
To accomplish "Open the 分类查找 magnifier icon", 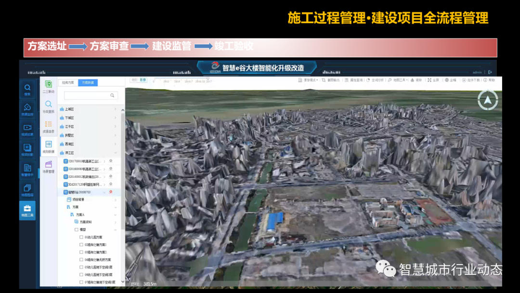I will (49, 107).
